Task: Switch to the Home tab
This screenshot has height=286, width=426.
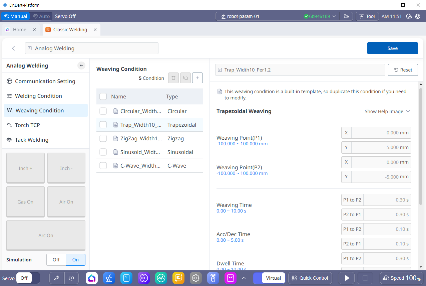Action: (x=19, y=30)
